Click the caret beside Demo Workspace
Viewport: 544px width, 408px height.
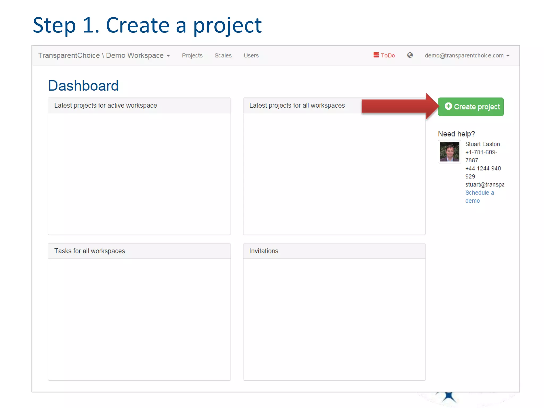point(168,56)
